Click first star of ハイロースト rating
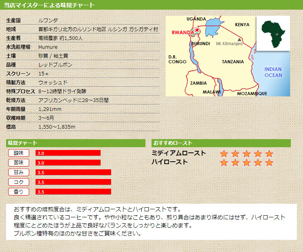The image size is (303, 252). [224, 162]
